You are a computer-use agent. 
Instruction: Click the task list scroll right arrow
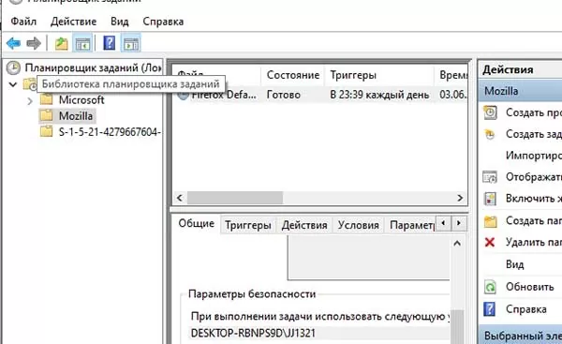pos(460,198)
